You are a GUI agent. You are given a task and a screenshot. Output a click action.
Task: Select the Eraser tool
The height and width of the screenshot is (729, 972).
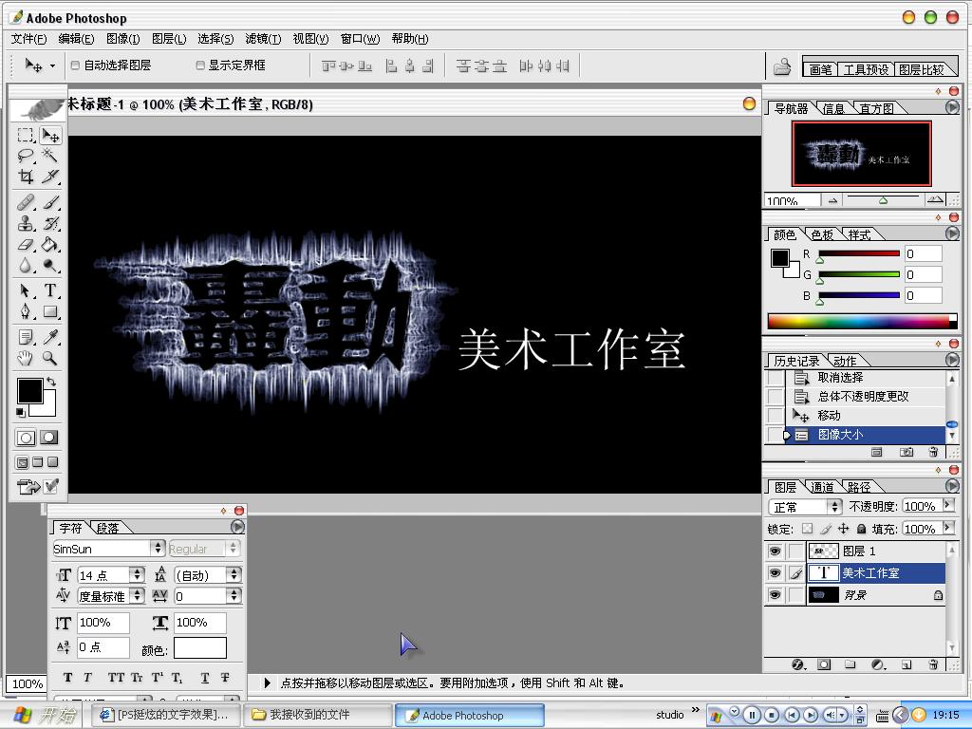[x=26, y=244]
